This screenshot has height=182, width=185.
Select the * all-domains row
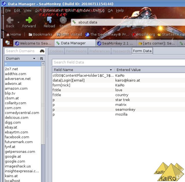23,64
